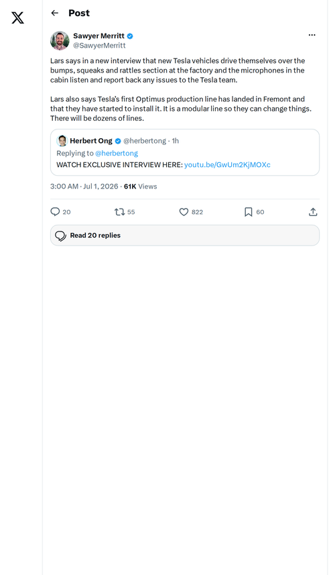Viewport: 335px width, 575px height.
Task: Open Read 20 replies button
Action: [x=185, y=236]
